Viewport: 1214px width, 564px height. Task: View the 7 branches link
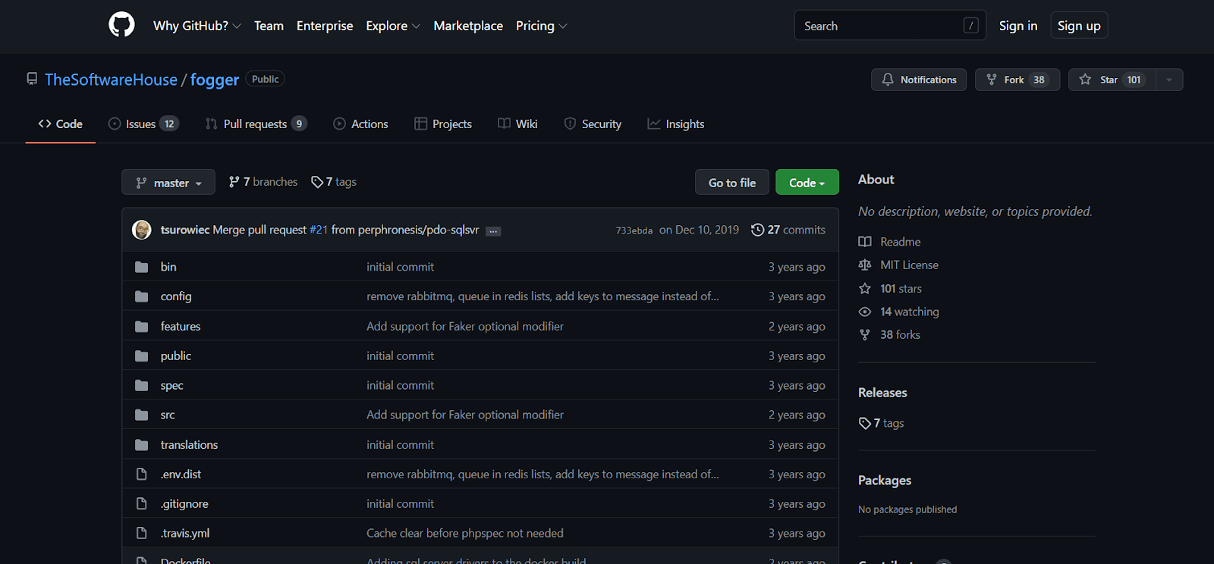click(x=263, y=182)
